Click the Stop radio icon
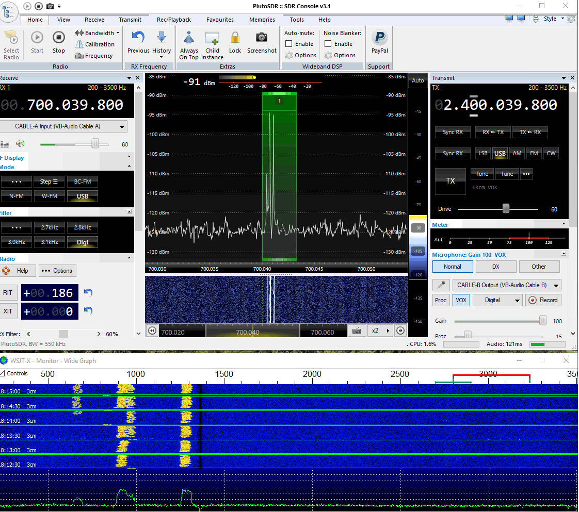This screenshot has height=512, width=579. [59, 38]
